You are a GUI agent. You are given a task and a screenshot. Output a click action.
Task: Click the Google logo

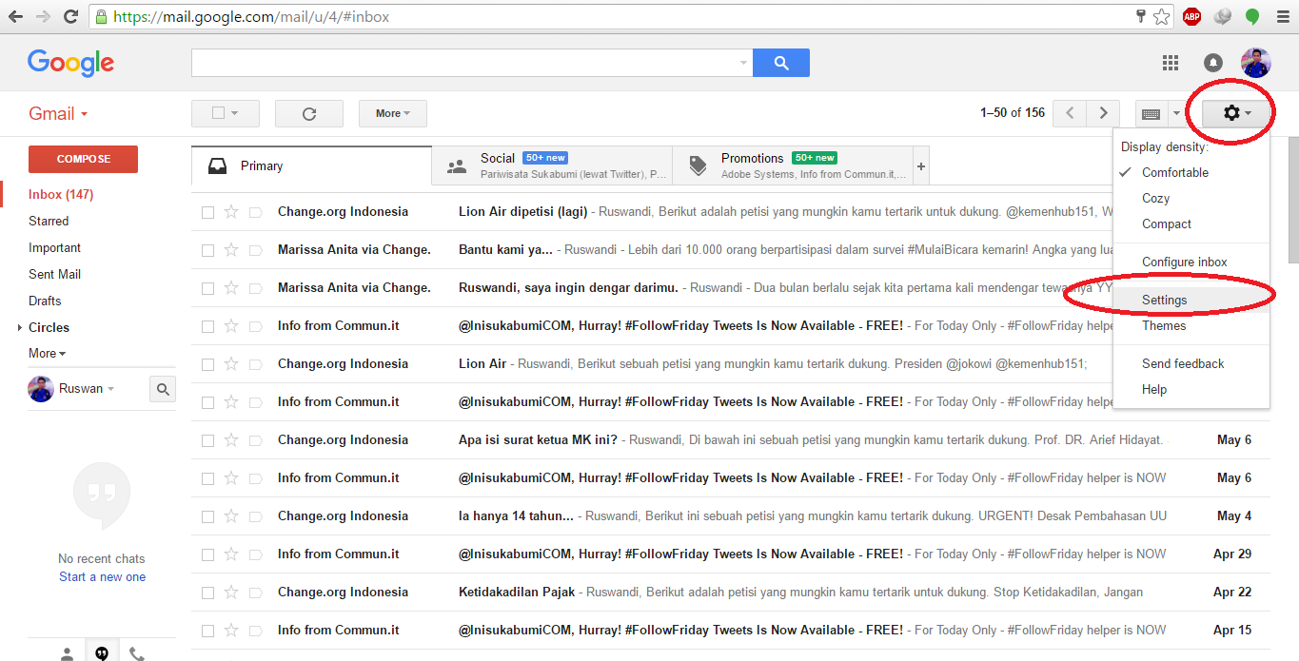point(71,63)
